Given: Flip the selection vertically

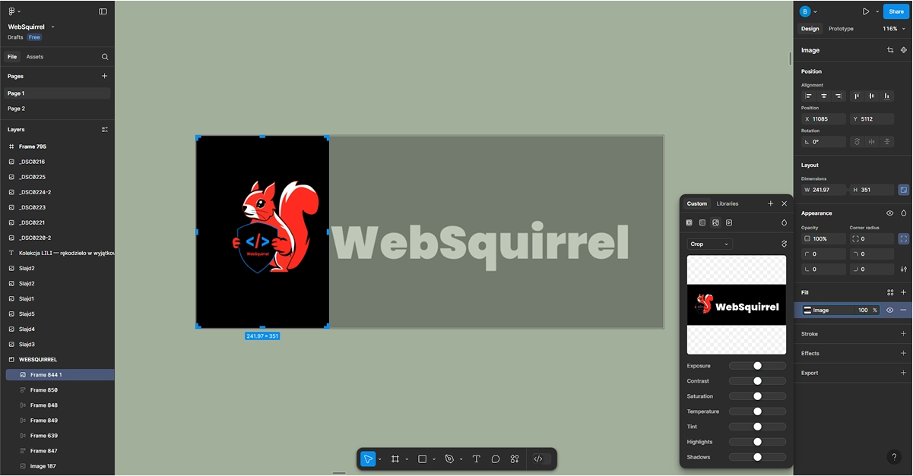Looking at the screenshot, I should coord(887,142).
